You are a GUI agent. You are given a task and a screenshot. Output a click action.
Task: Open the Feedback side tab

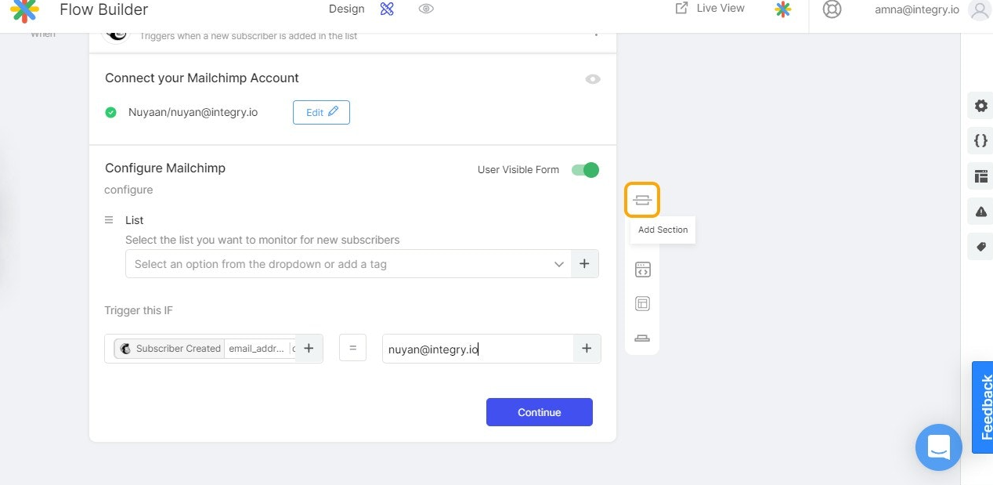tap(983, 407)
